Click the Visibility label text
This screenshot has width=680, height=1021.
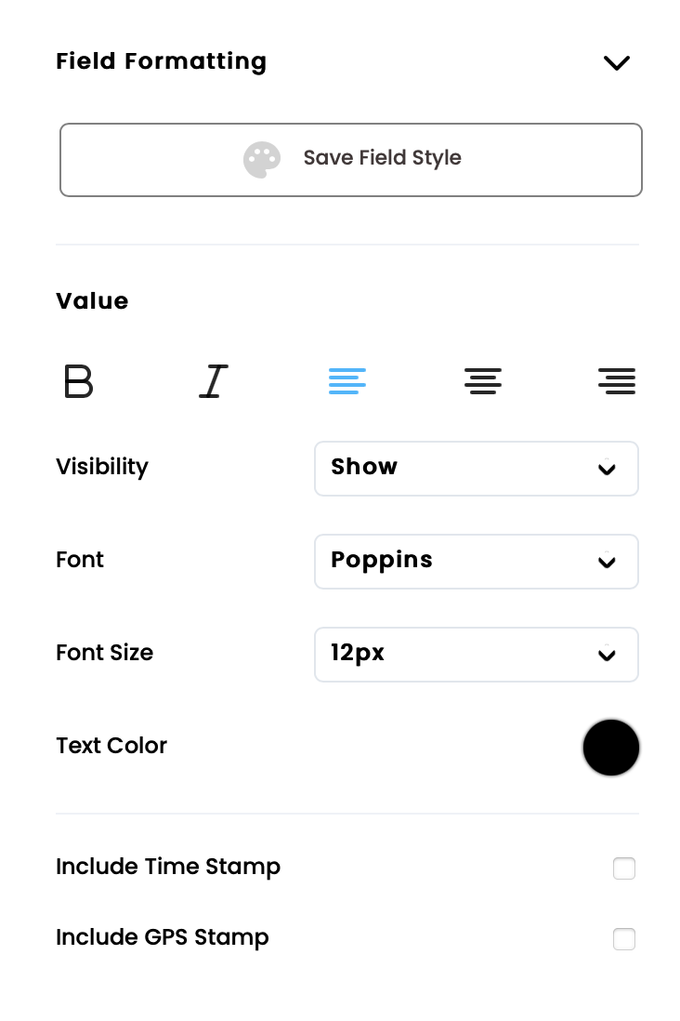[x=102, y=467]
